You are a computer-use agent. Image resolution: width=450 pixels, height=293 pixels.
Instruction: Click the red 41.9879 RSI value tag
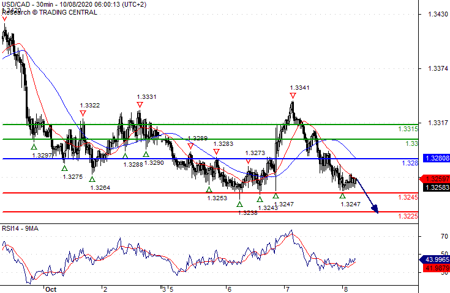pyautogui.click(x=437, y=268)
